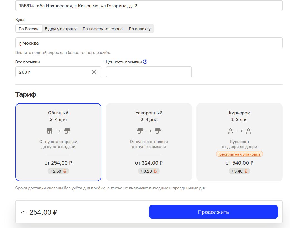Viewport: 290px width, 228px height.
Task: Select the По индексу tab
Action: 140,29
